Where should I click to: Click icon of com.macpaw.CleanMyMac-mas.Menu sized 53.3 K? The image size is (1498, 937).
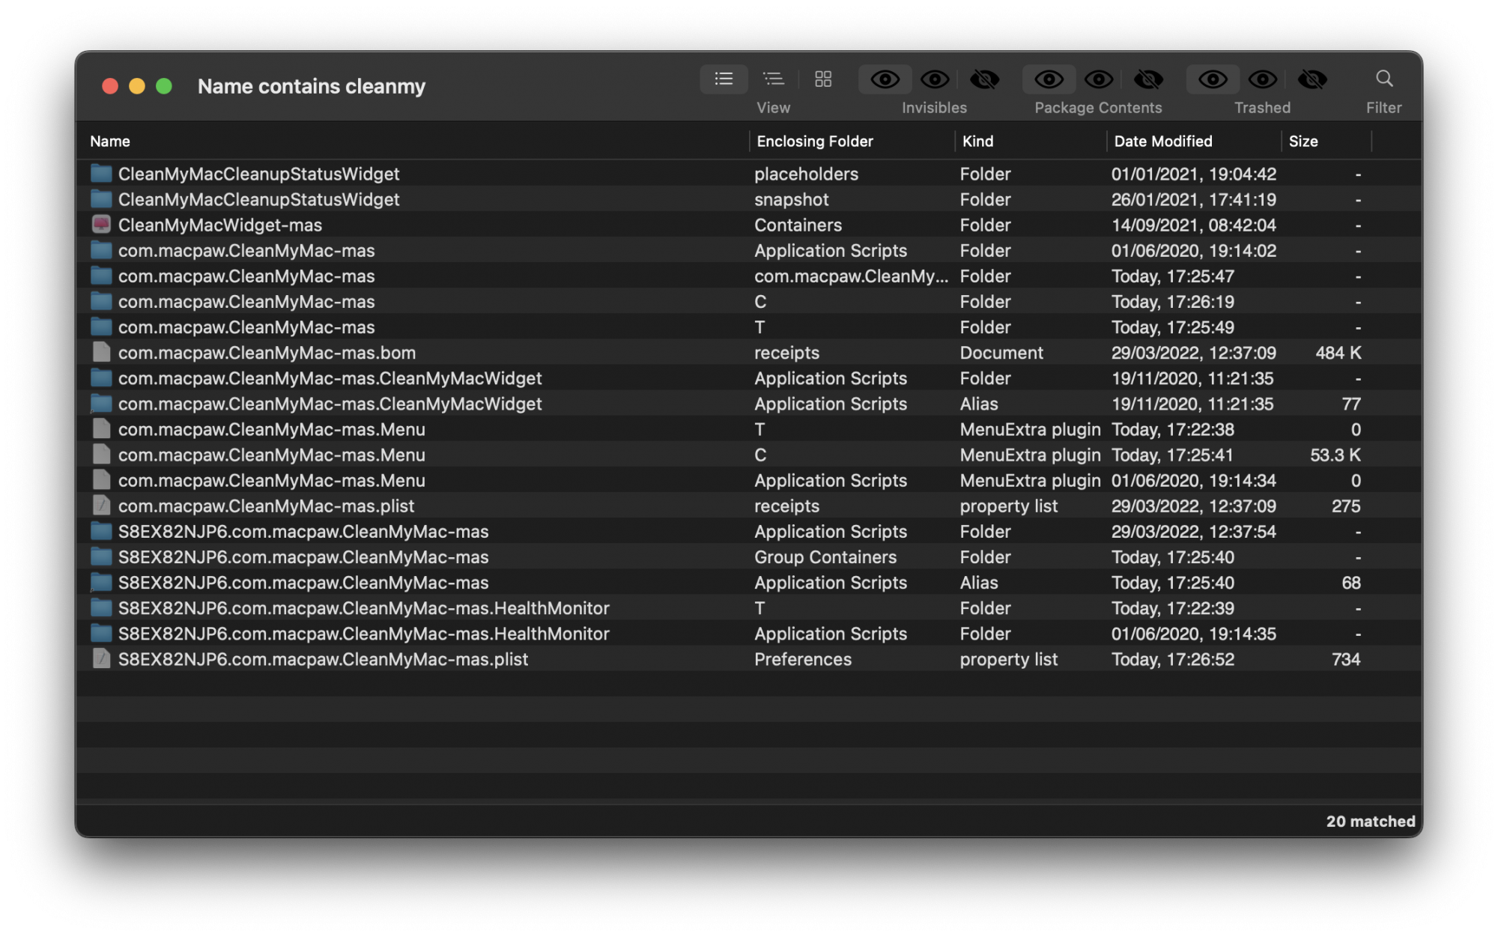click(101, 455)
